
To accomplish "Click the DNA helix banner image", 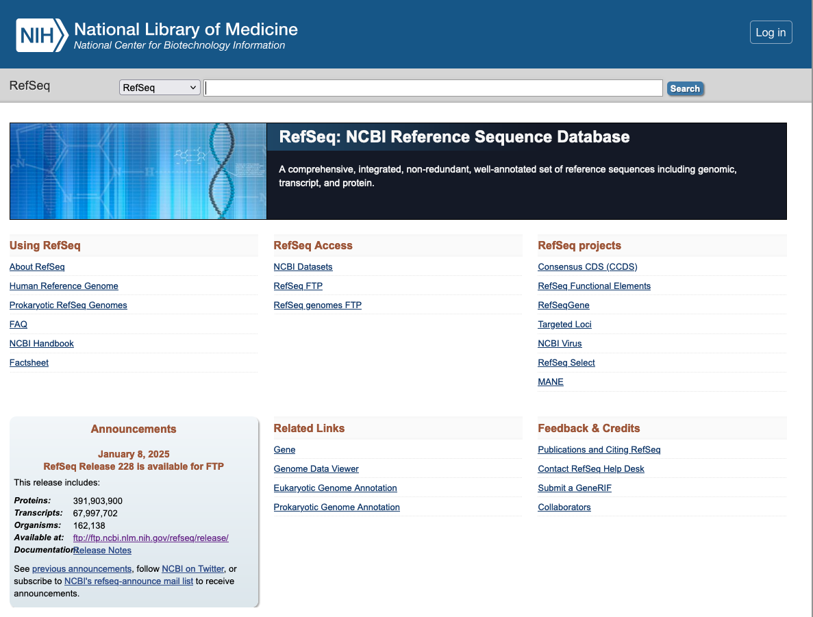I will tap(138, 171).
